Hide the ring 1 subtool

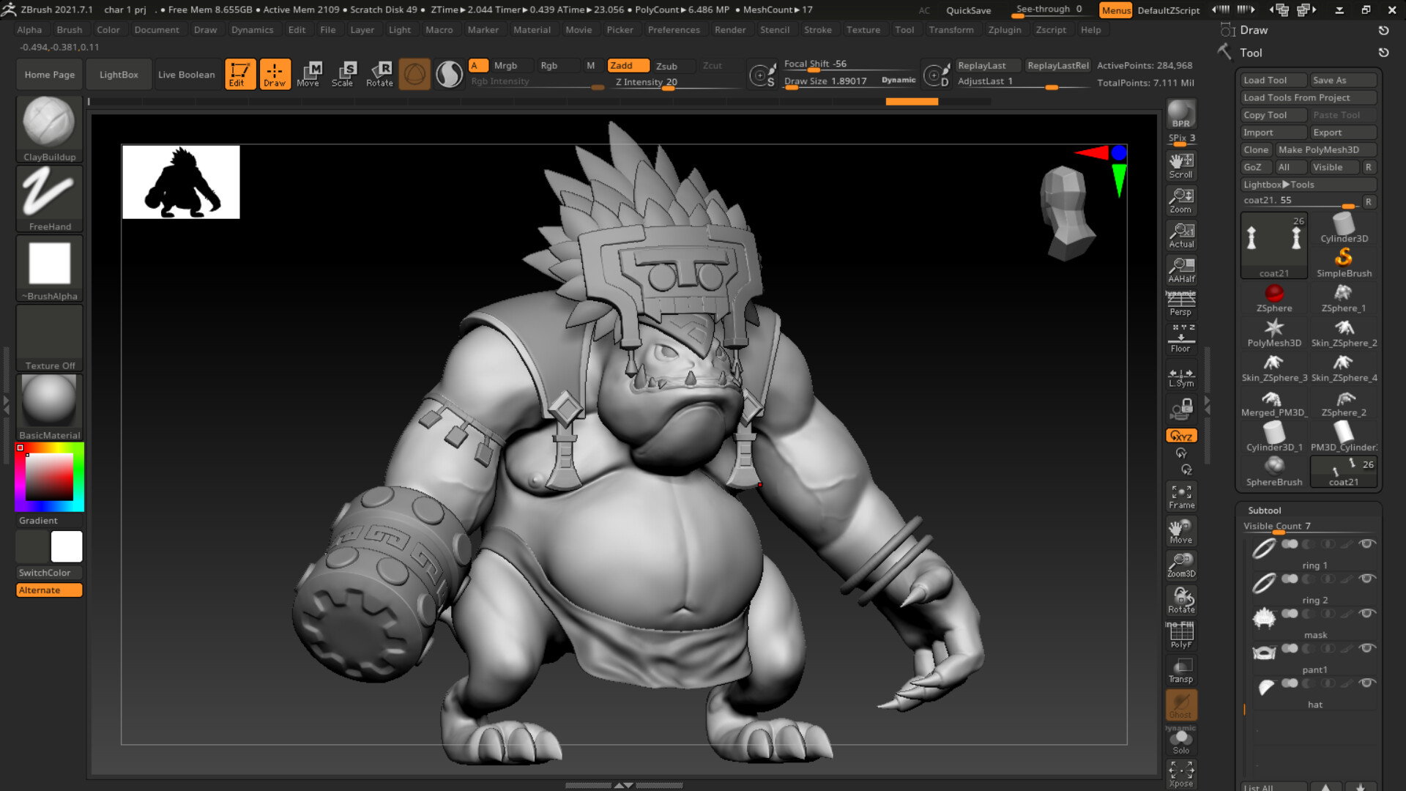1368,544
